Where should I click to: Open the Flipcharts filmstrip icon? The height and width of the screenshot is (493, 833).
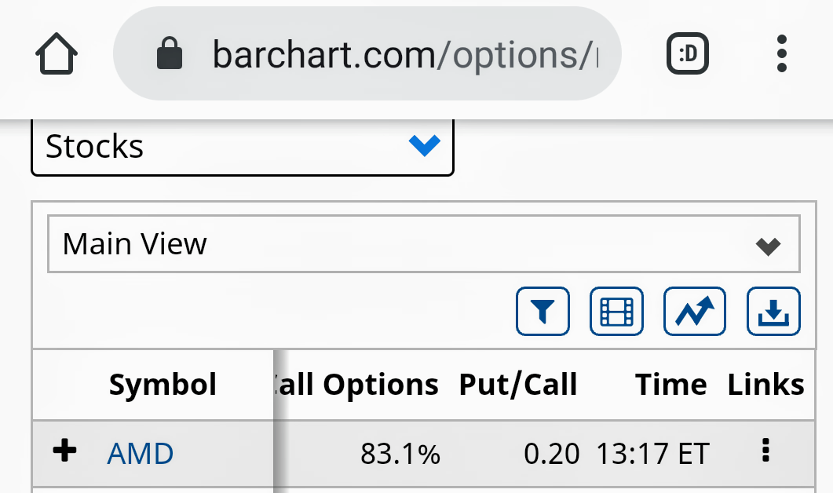click(x=616, y=312)
